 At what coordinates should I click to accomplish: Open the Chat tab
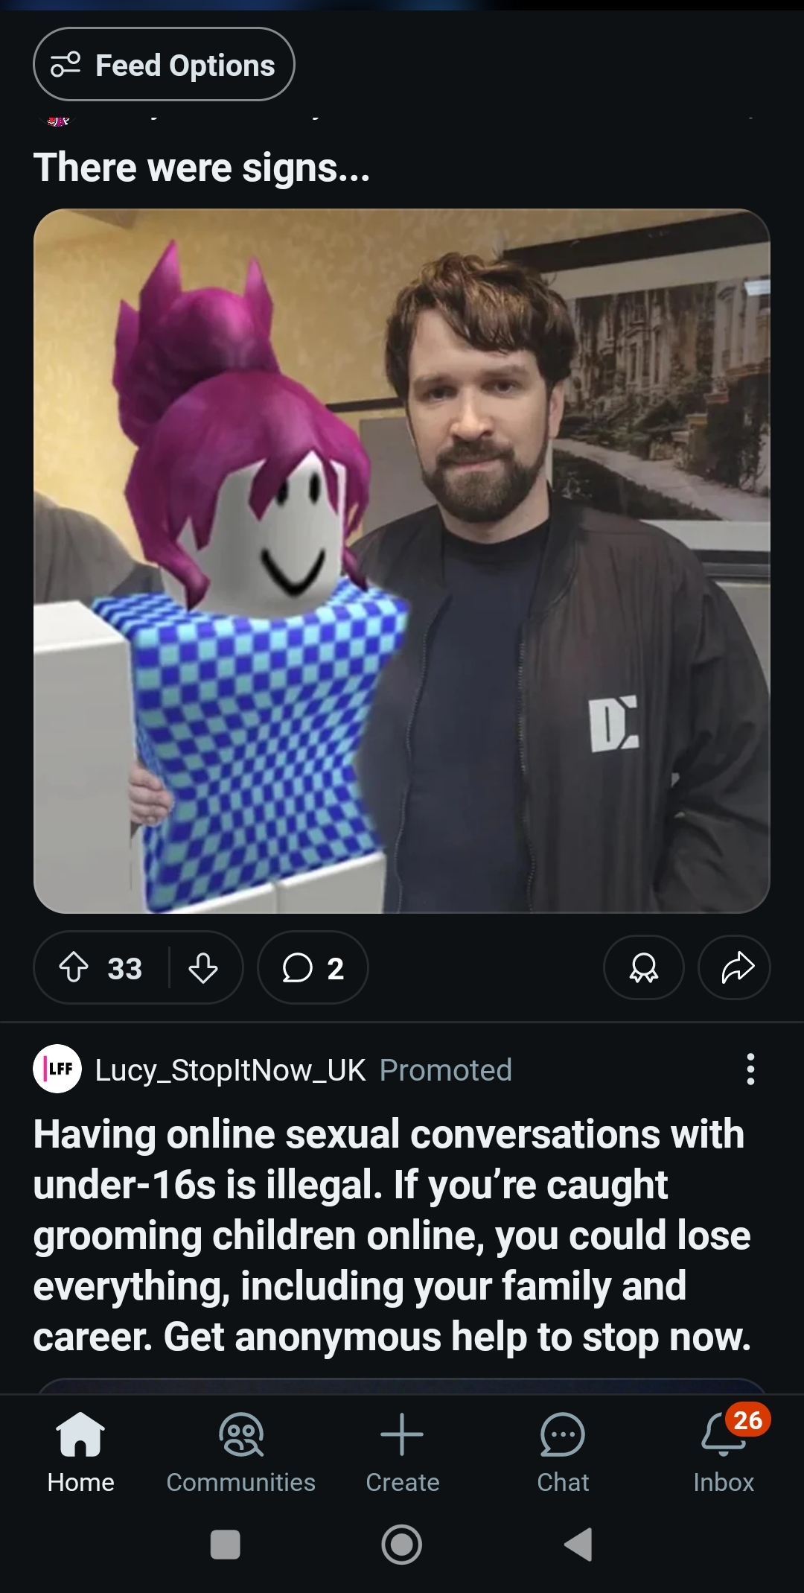[x=563, y=1452]
